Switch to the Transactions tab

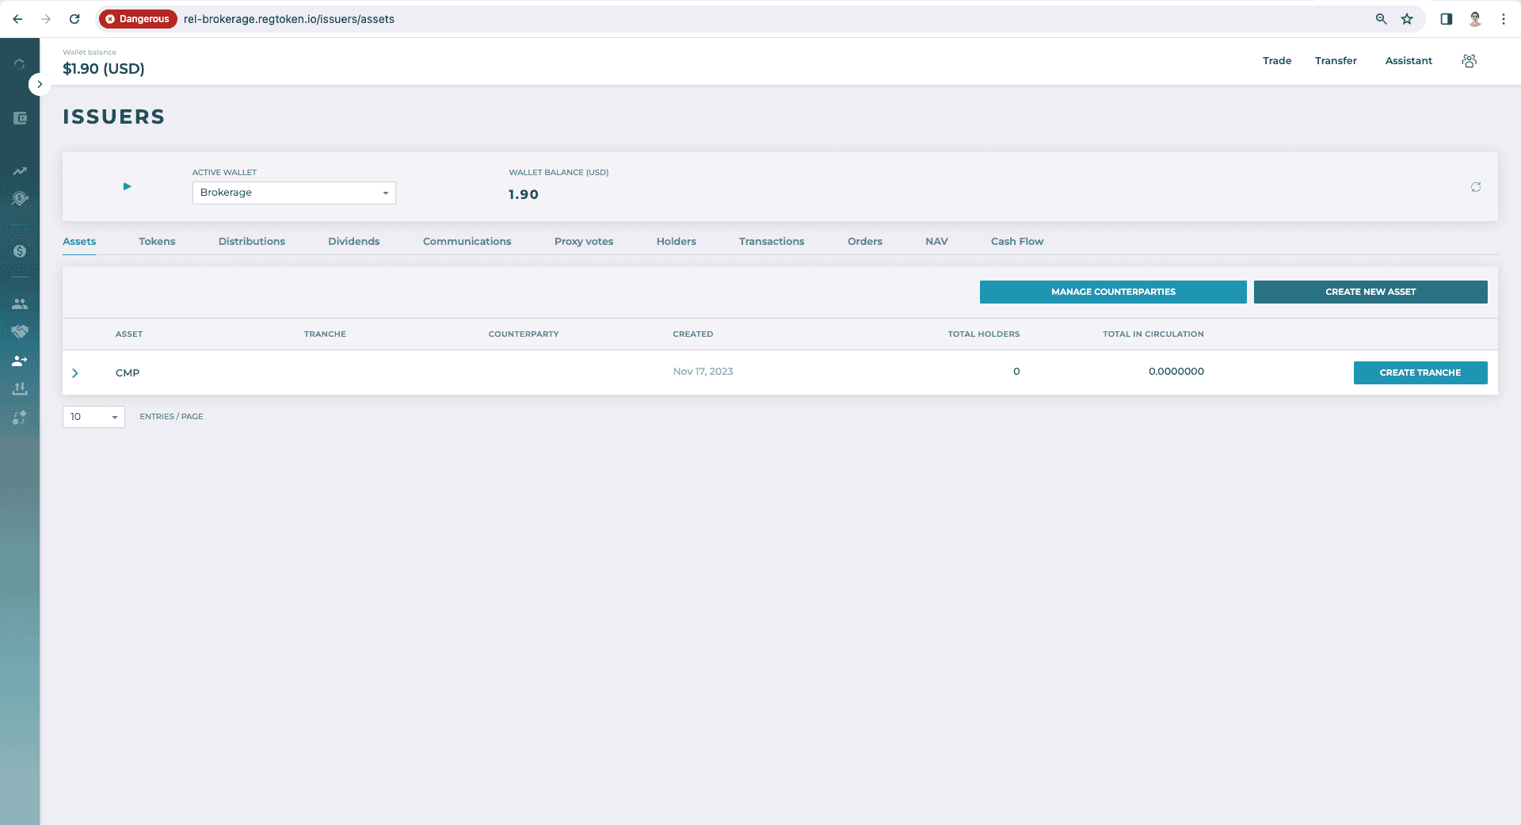point(772,242)
